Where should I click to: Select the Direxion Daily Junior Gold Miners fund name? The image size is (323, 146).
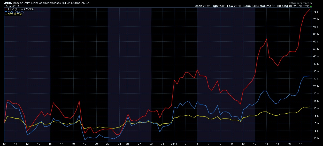46,3
